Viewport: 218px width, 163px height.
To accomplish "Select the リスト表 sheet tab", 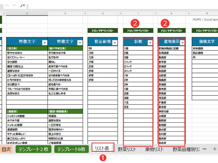I will [102, 148].
